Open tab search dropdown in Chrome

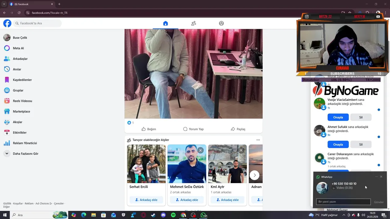4,4
